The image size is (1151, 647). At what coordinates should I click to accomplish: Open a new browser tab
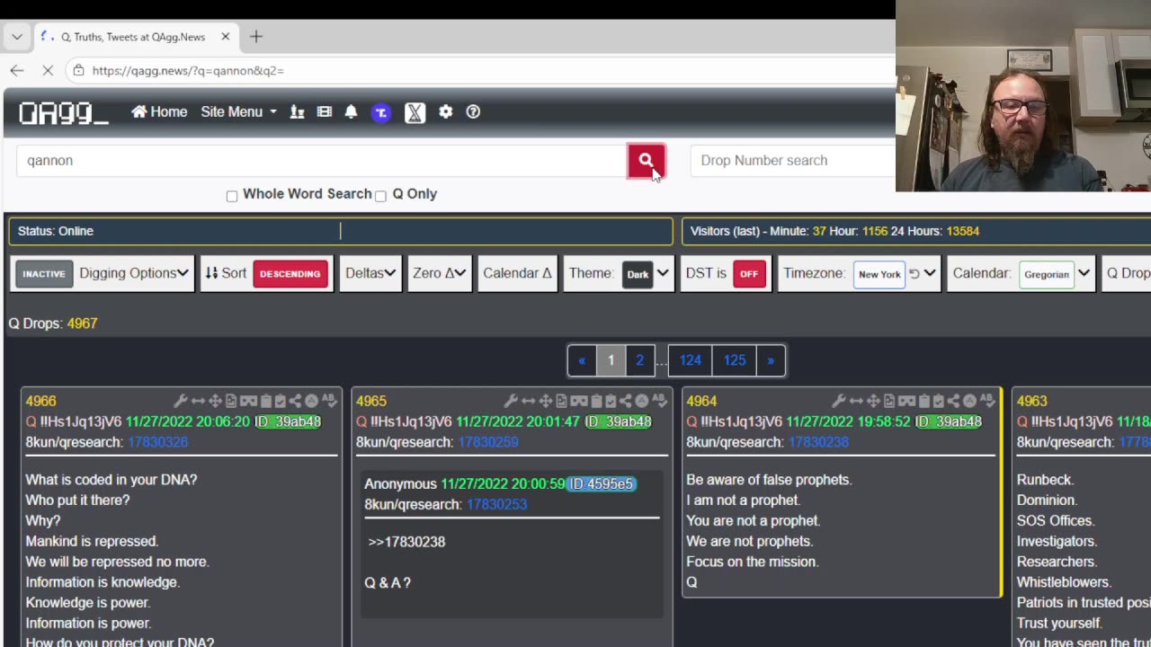click(256, 37)
